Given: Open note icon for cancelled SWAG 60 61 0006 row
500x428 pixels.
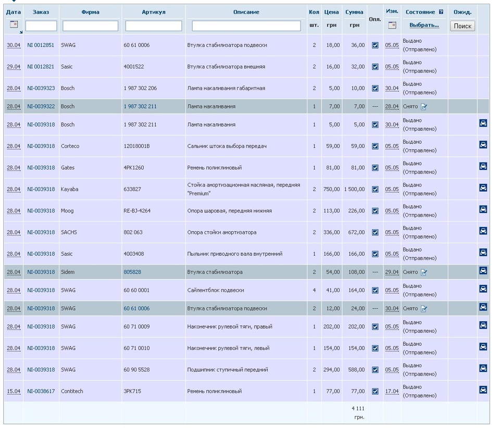Looking at the screenshot, I should click(x=423, y=309).
